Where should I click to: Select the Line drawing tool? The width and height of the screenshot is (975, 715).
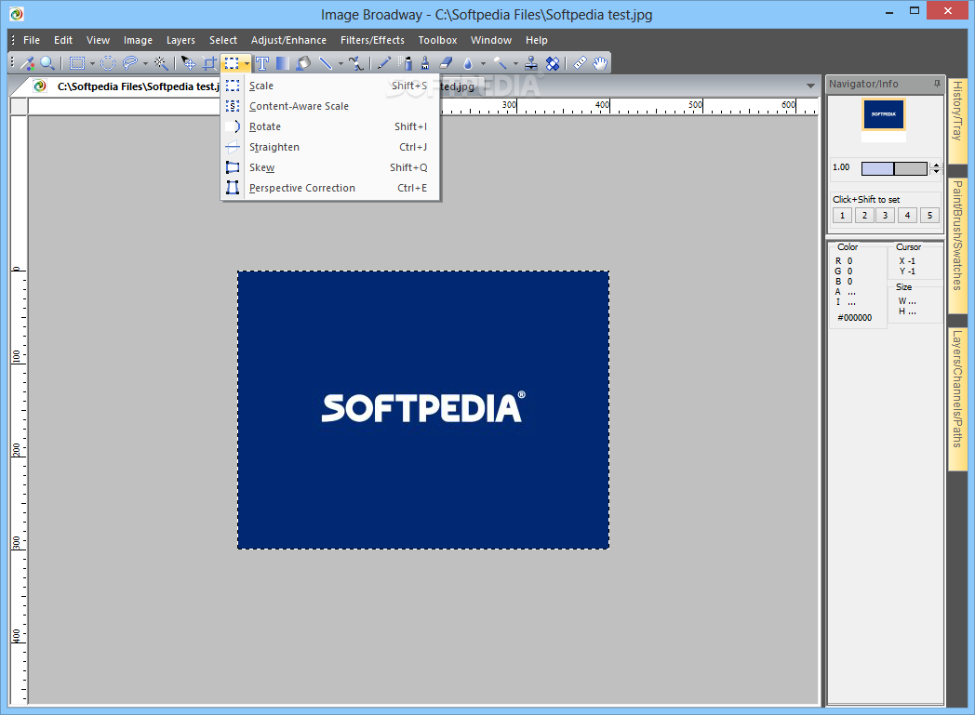[326, 62]
